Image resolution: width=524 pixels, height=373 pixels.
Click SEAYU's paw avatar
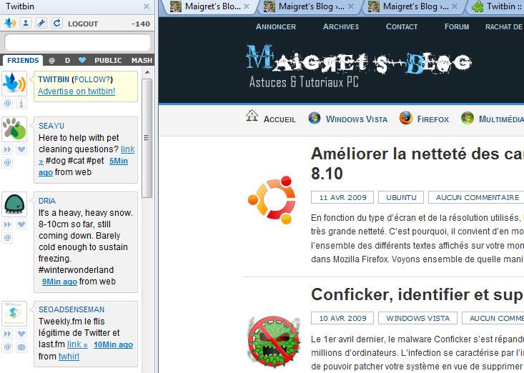pyautogui.click(x=14, y=129)
